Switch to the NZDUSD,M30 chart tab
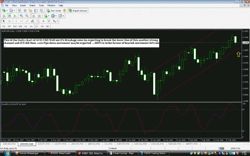Image resolution: width=250 pixels, height=156 pixels. [x=175, y=144]
